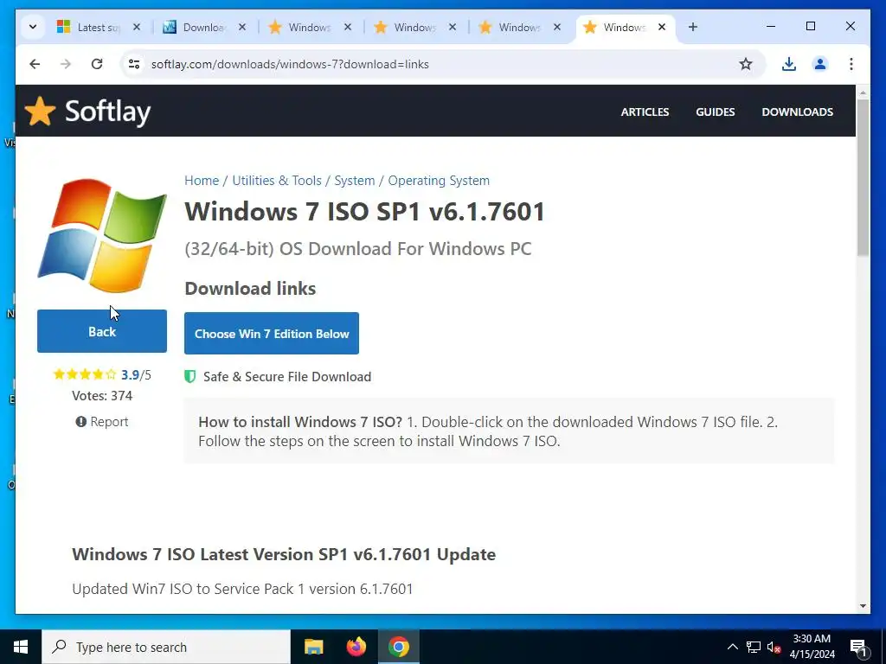
Task: Open the GUIDES menu
Action: click(x=716, y=112)
